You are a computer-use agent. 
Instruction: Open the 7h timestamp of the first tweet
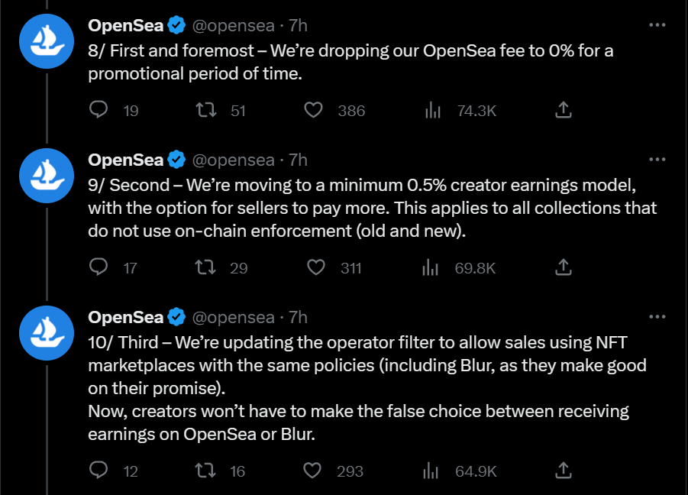298,25
